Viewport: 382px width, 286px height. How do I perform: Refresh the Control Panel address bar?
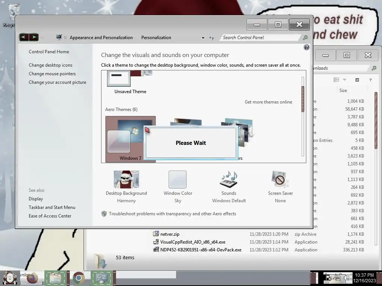pos(212,38)
